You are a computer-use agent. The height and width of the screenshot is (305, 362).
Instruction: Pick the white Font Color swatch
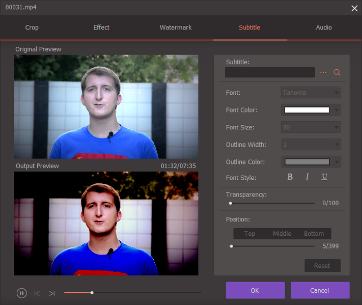coord(307,110)
